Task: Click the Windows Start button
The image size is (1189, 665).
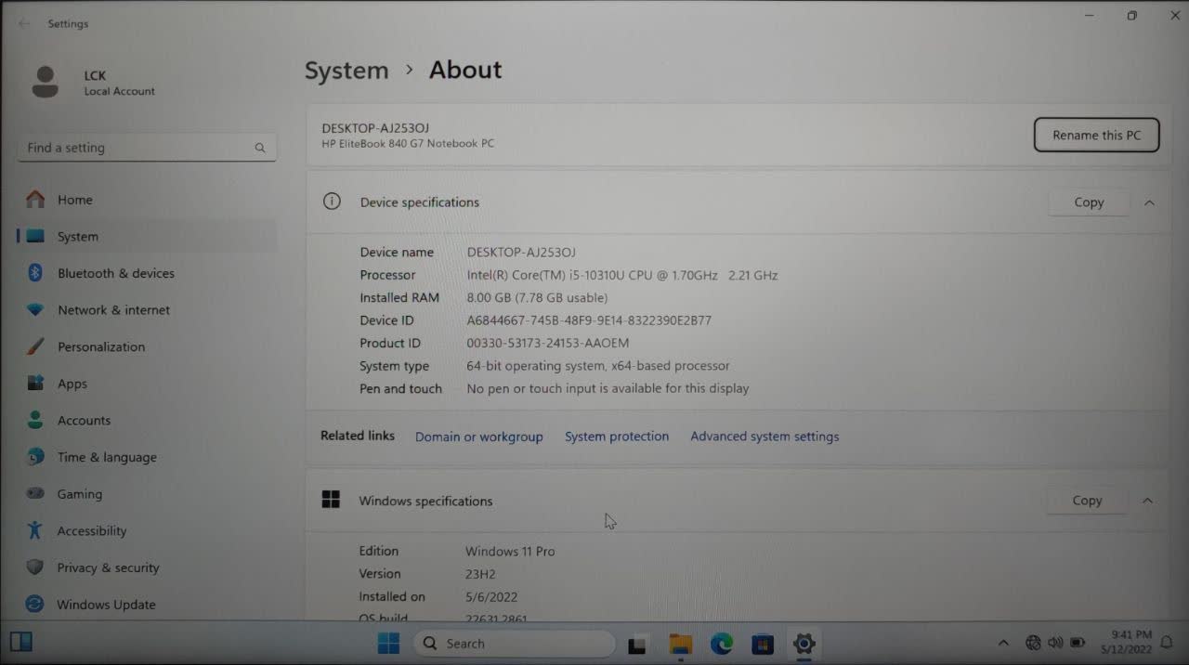Action: 388,644
